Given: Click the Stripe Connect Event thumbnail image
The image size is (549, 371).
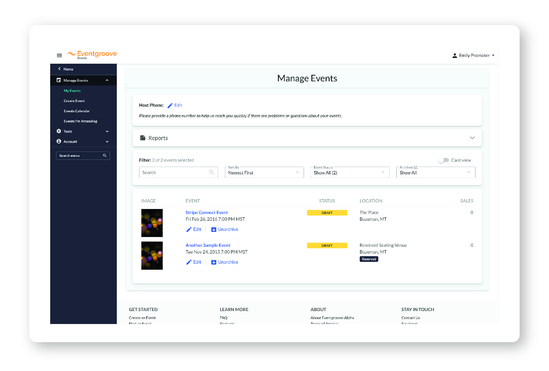Looking at the screenshot, I should click(152, 223).
